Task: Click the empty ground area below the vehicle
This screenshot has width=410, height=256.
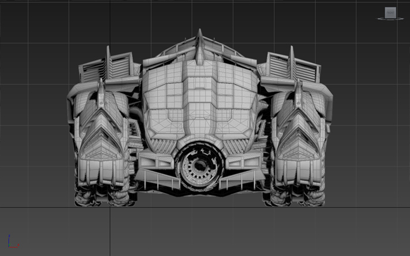Action: tap(200, 231)
